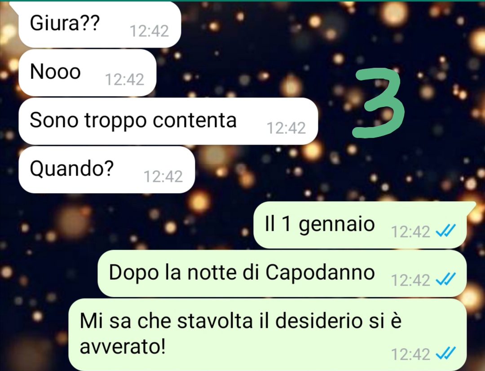
Task: Click the word 'Capodanno' in the sent message
Action: [x=320, y=273]
